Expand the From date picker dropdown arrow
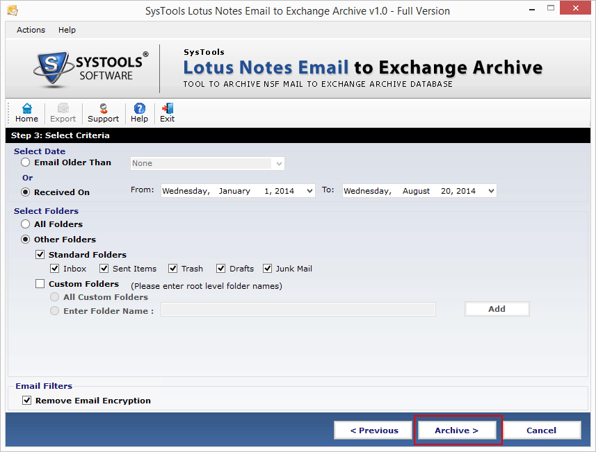Screen dimensions: 596x452 (309, 190)
